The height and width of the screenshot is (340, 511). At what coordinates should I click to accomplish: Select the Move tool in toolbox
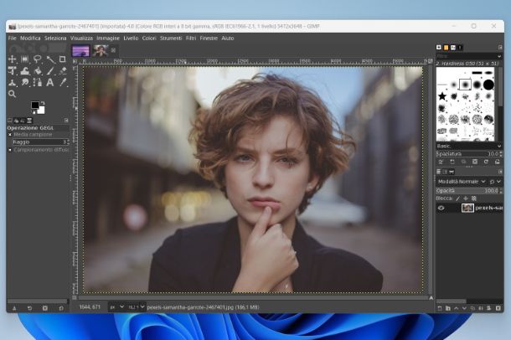coord(12,59)
